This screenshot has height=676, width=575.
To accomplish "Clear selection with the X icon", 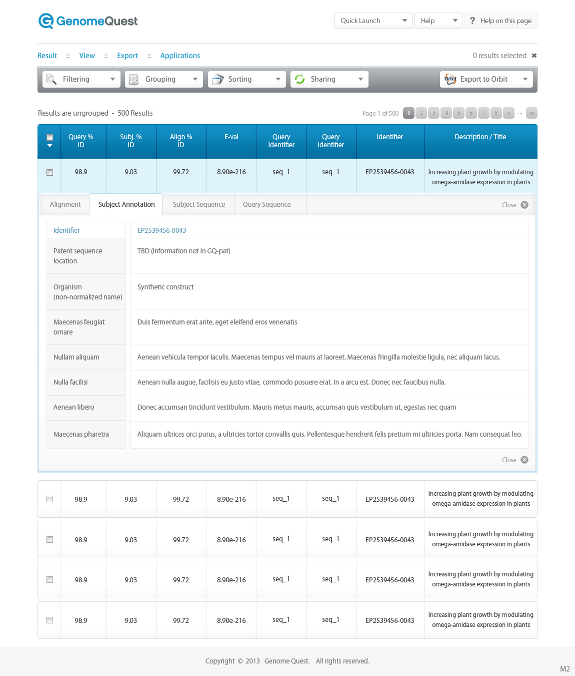I will pyautogui.click(x=534, y=56).
